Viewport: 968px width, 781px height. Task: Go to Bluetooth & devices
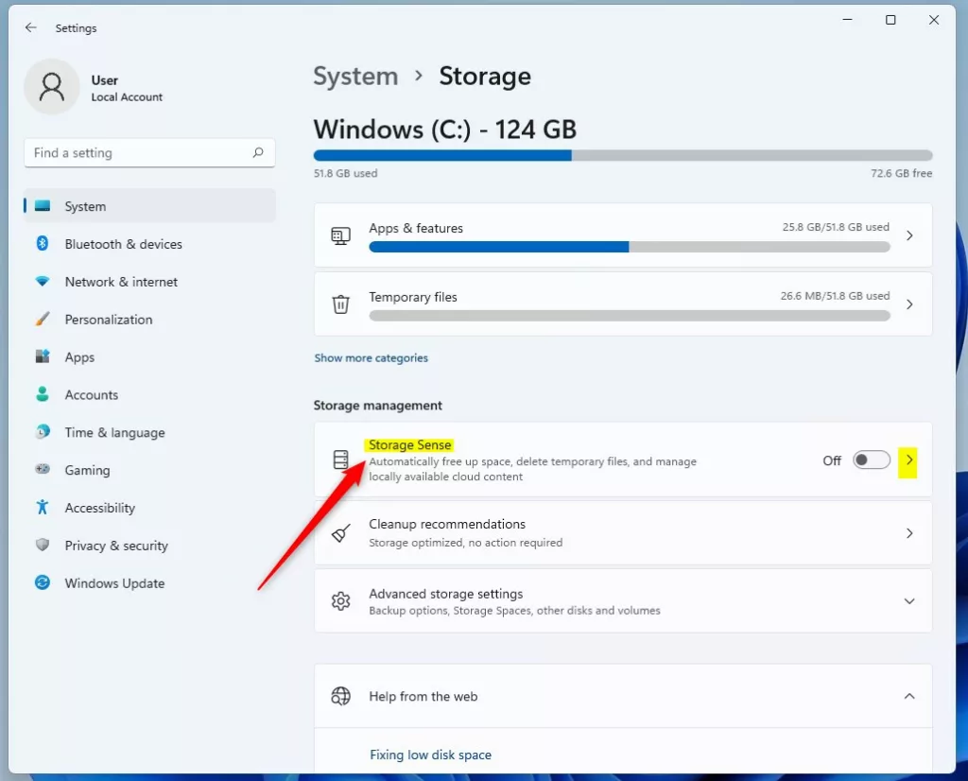150,244
